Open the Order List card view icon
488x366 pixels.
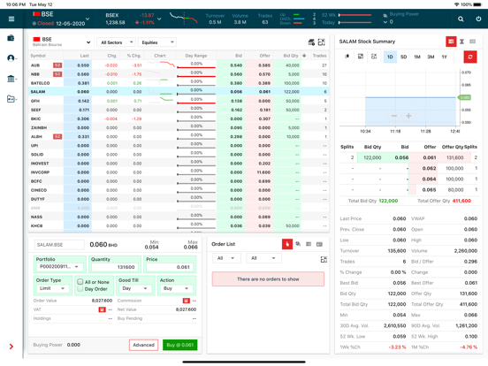pos(319,244)
